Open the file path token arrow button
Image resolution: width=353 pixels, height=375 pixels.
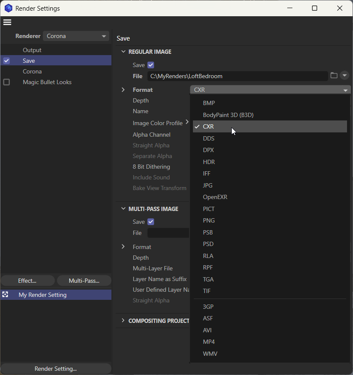click(344, 75)
